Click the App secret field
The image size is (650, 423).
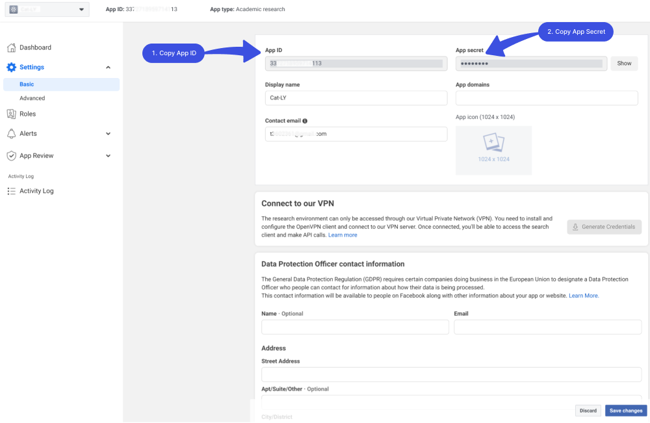[531, 64]
